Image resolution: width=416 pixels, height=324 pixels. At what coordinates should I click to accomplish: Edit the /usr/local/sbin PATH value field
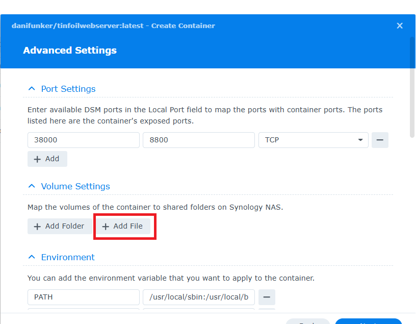(x=198, y=297)
